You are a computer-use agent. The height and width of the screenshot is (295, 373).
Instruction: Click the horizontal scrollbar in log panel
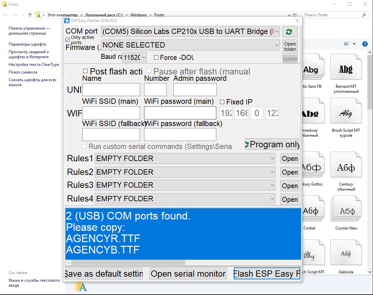pyautogui.click(x=128, y=263)
